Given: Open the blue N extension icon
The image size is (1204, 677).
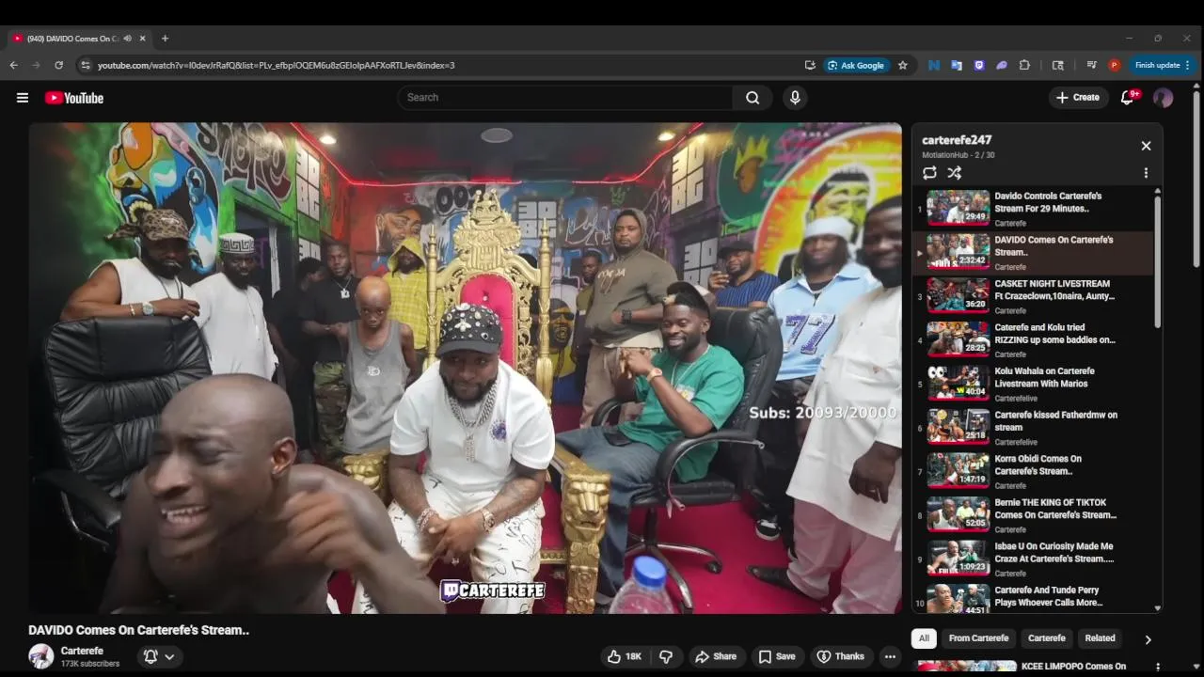Looking at the screenshot, I should [934, 65].
